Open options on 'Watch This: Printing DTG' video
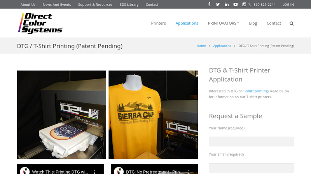This screenshot has width=311, height=174. [x=95, y=172]
